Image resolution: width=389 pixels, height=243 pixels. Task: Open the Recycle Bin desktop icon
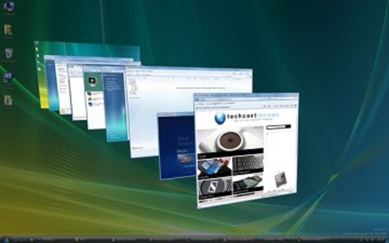click(9, 55)
